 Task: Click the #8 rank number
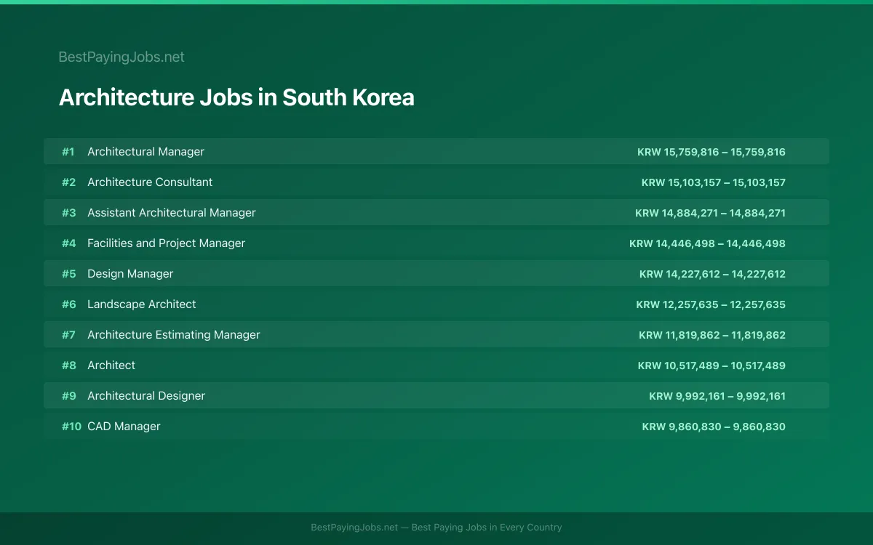click(68, 366)
